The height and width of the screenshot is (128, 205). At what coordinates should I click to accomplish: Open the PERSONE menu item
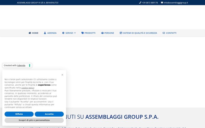click(108, 33)
